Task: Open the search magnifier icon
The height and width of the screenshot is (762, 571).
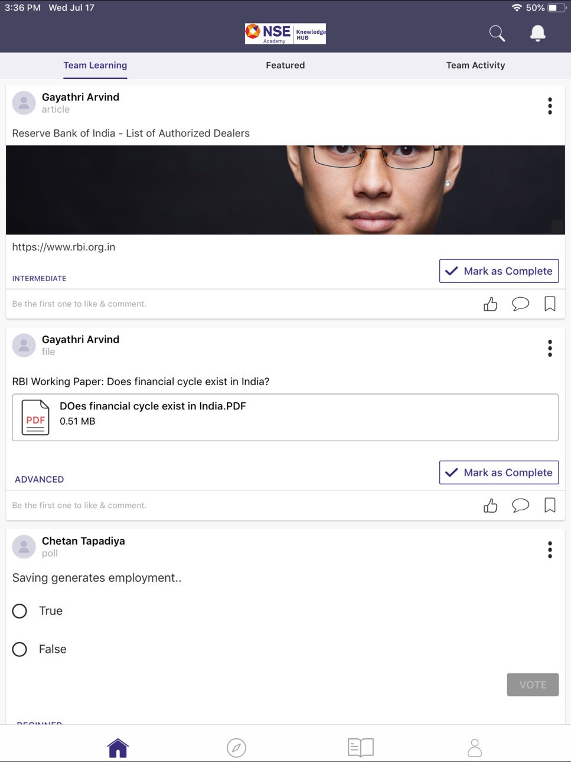Action: point(497,34)
